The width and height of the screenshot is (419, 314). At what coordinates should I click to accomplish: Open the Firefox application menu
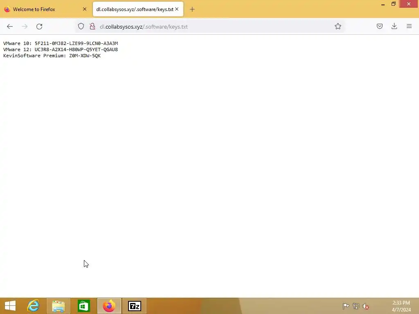[409, 26]
